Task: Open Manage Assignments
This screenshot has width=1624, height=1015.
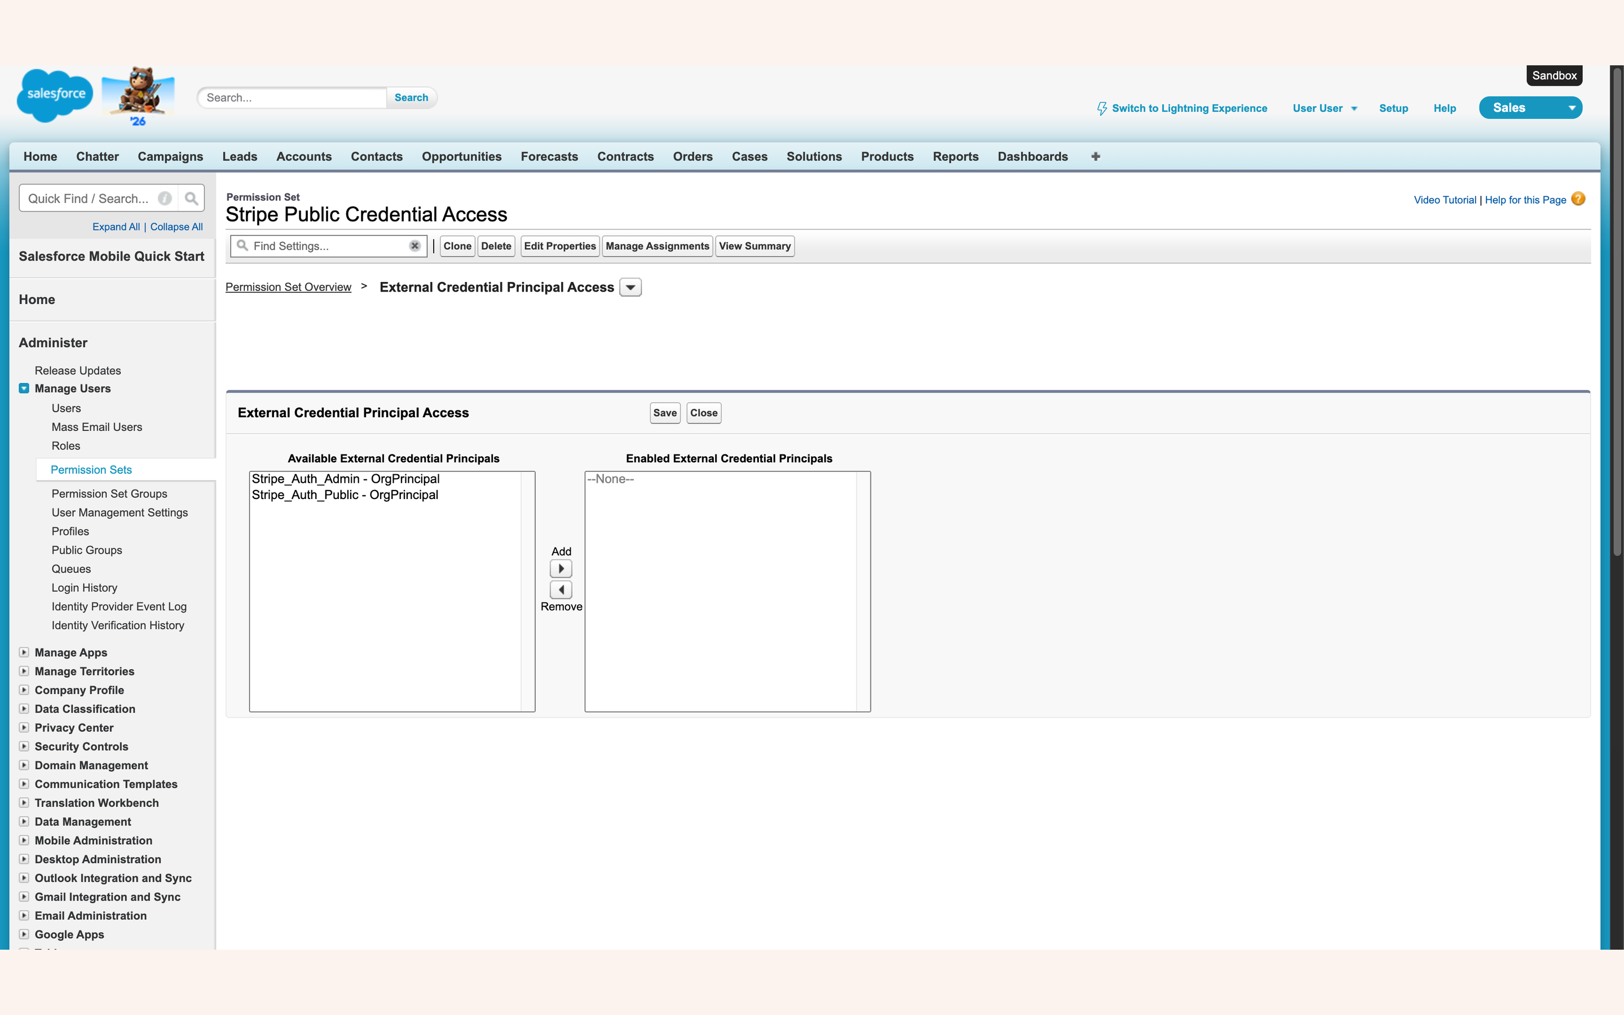Action: click(657, 246)
